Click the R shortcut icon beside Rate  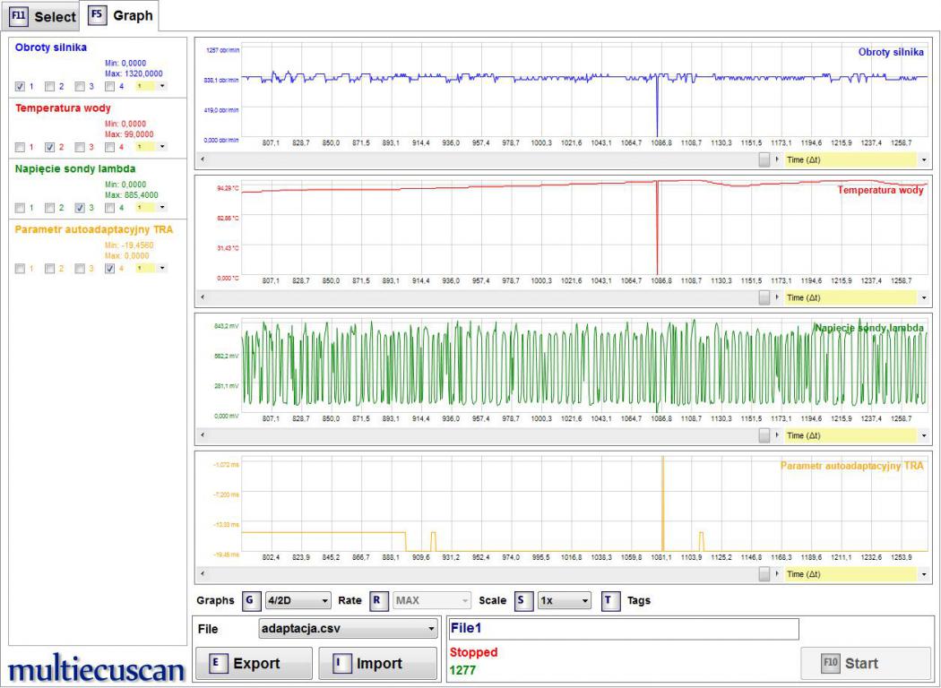coord(377,600)
